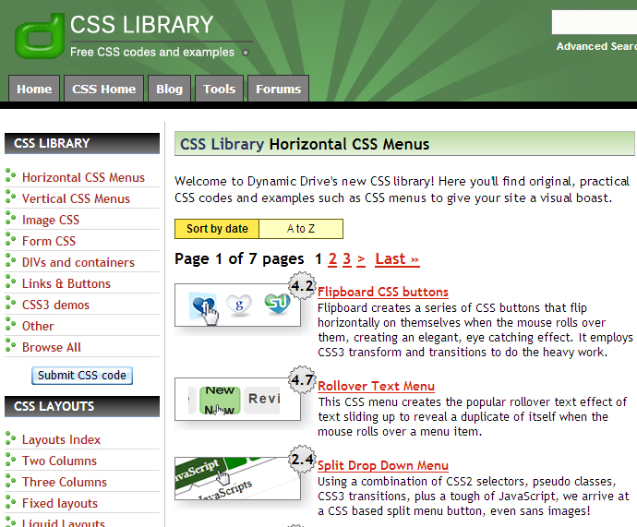Click the search input field
637x527 pixels.
click(x=594, y=22)
